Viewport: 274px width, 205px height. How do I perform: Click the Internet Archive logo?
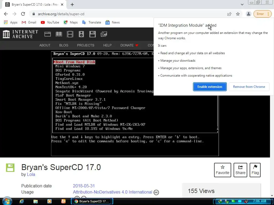(20, 34)
